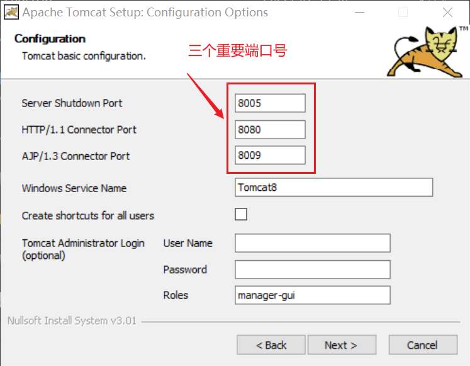Viewport: 470px width, 366px height.
Task: Tick the Create shortcuts for all users checkbox
Action: [x=241, y=214]
